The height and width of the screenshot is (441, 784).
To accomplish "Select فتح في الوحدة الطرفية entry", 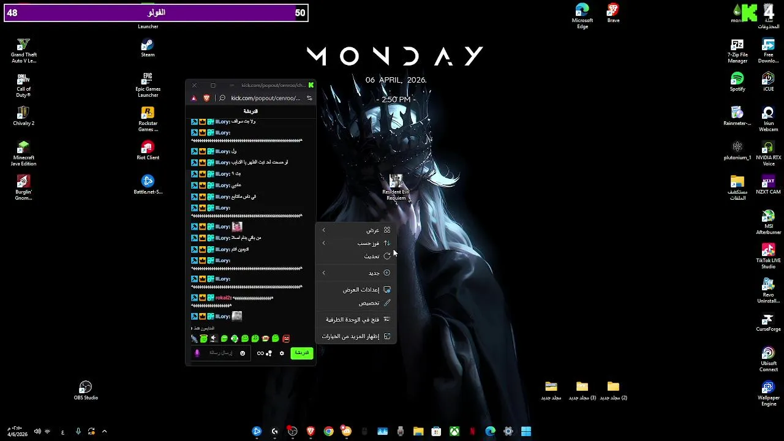I will [356, 320].
